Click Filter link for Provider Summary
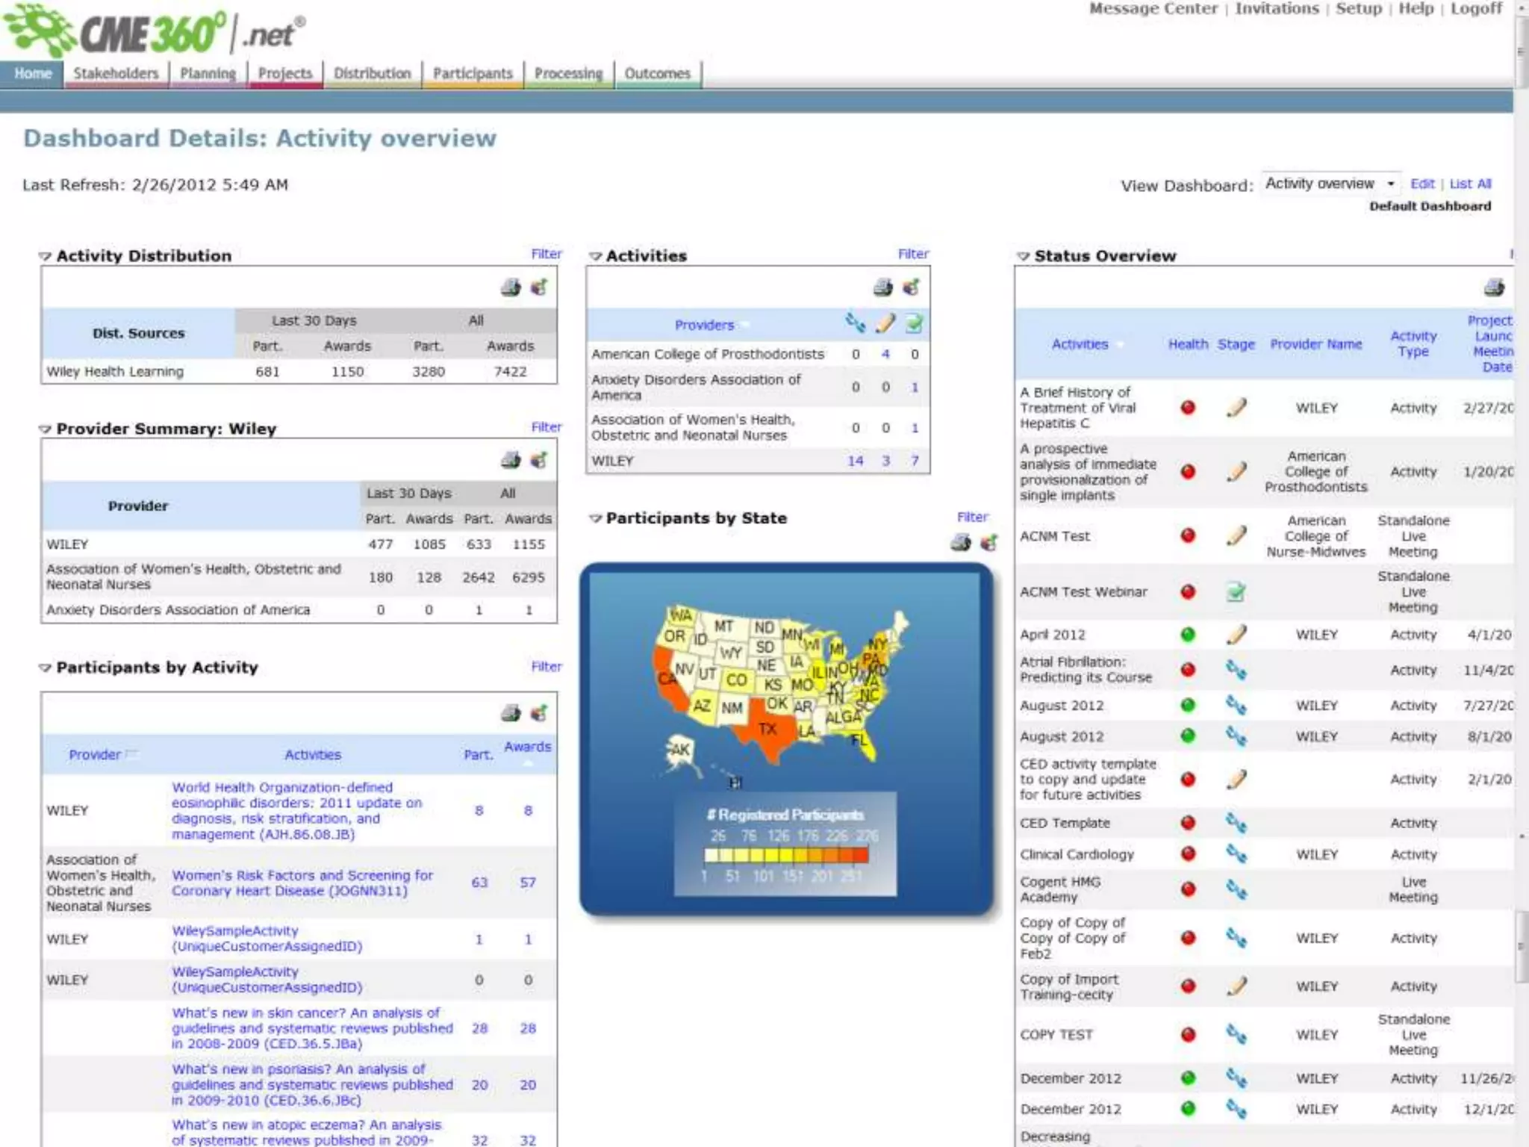1529x1147 pixels. click(546, 427)
